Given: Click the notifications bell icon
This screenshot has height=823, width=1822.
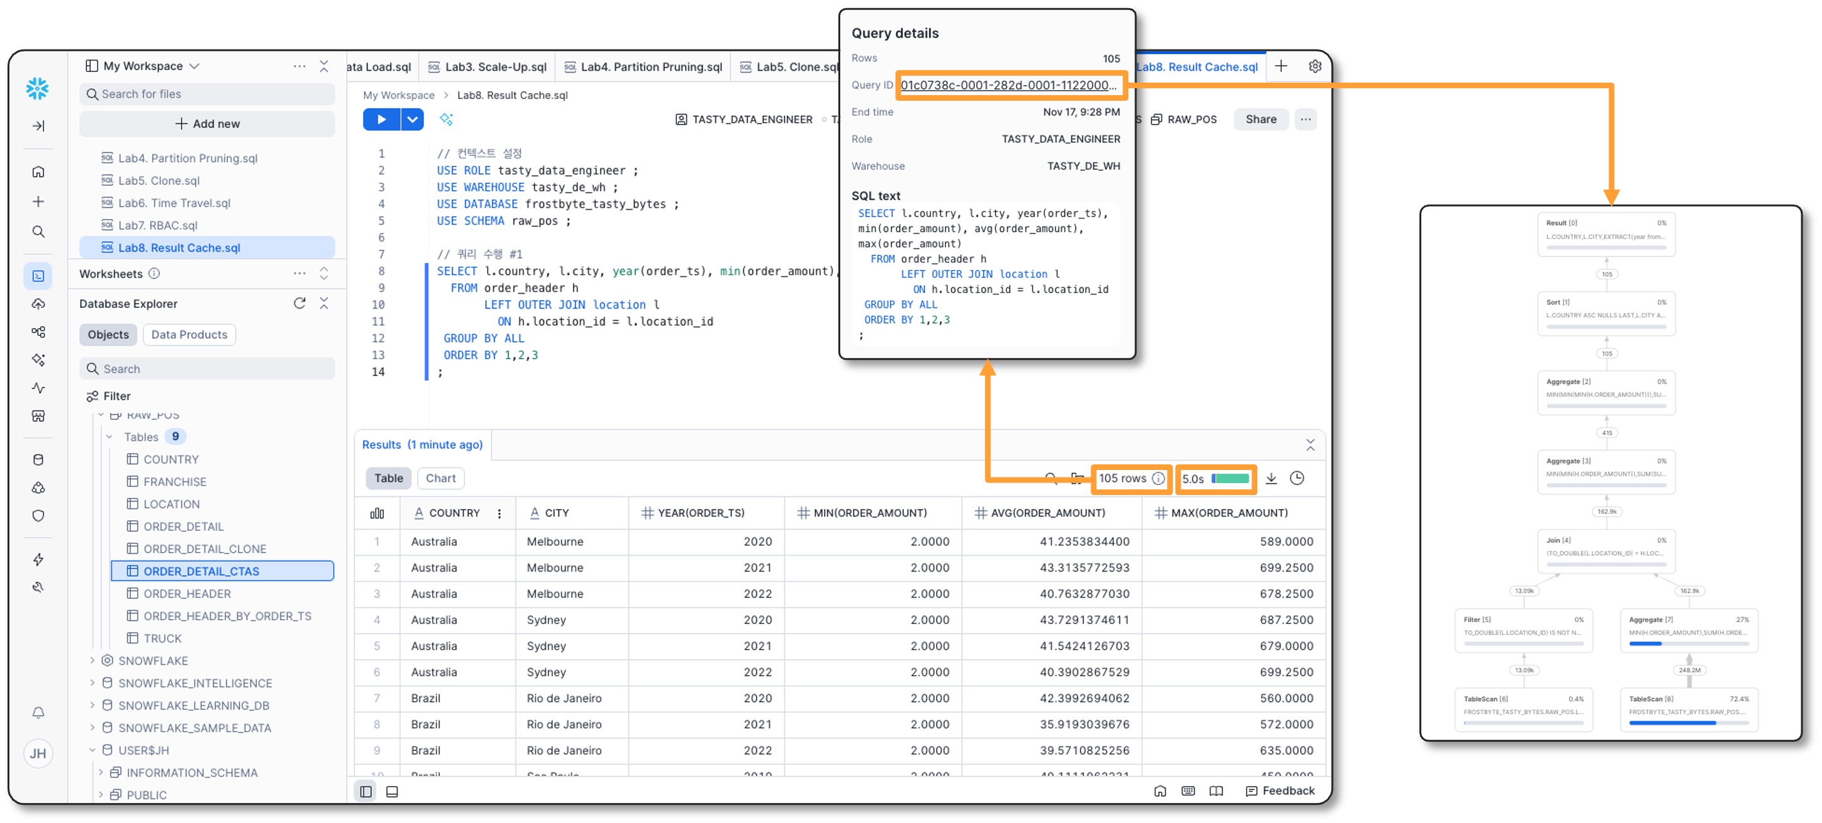Looking at the screenshot, I should pyautogui.click(x=38, y=713).
